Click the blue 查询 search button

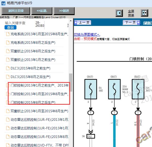(x=10, y=27)
